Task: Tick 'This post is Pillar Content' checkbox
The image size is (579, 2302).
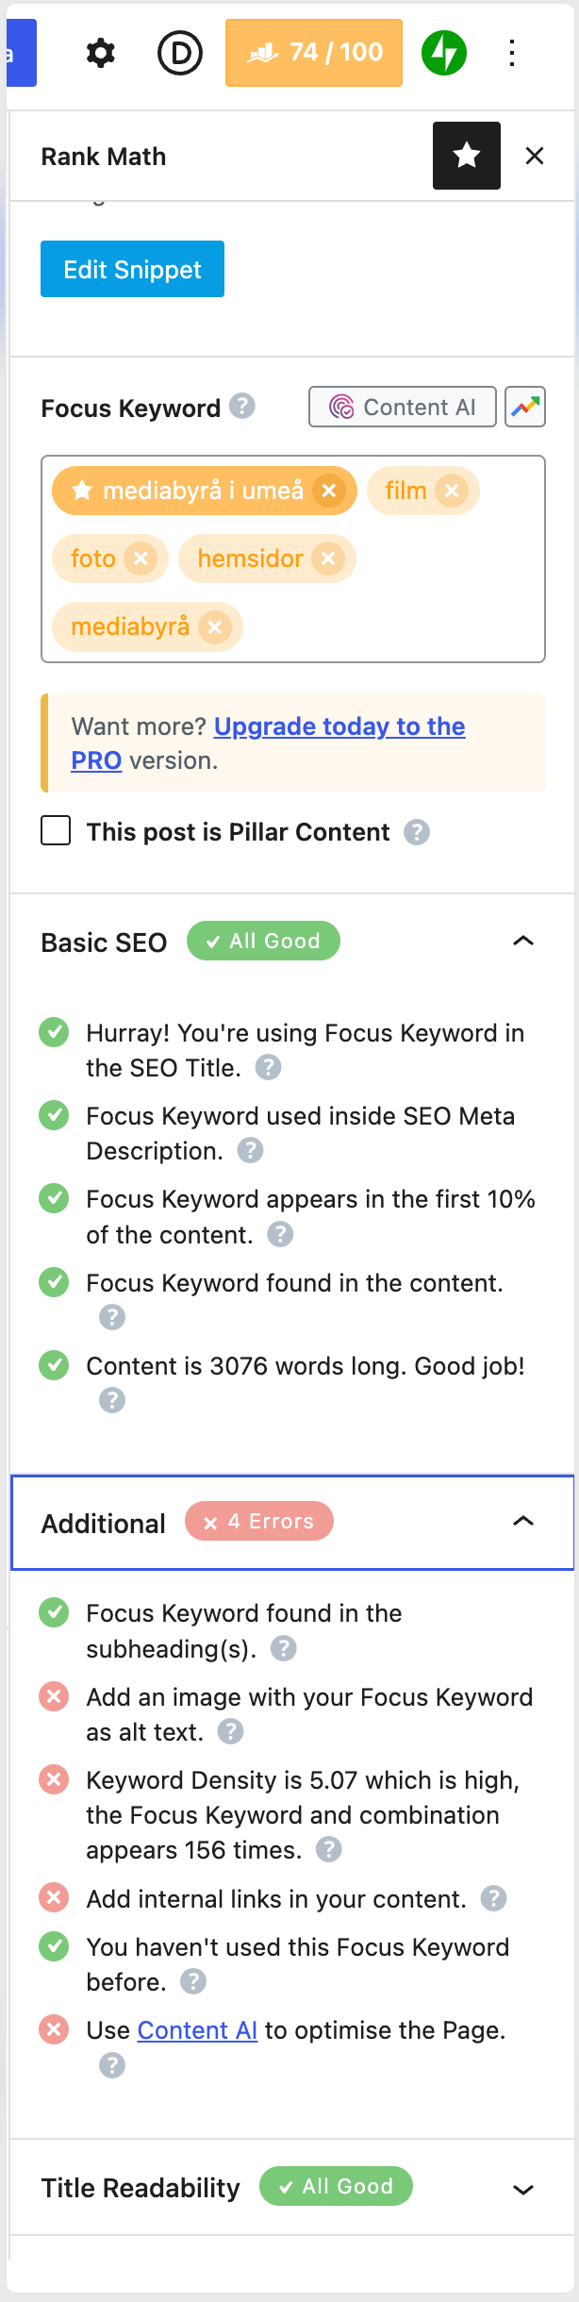Action: coord(56,831)
